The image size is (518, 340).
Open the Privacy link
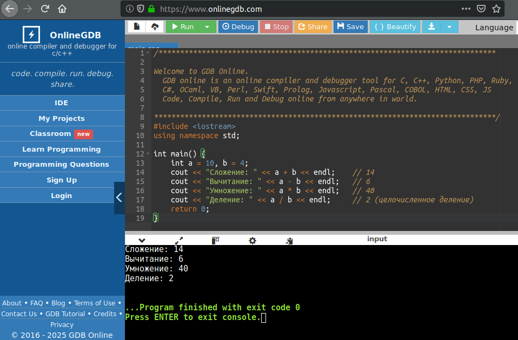click(62, 325)
